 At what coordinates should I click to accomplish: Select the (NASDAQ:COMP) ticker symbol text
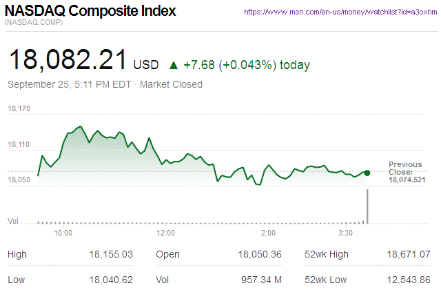[x=34, y=24]
